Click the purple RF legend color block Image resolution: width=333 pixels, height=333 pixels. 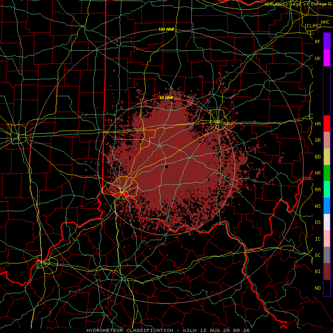(327, 41)
